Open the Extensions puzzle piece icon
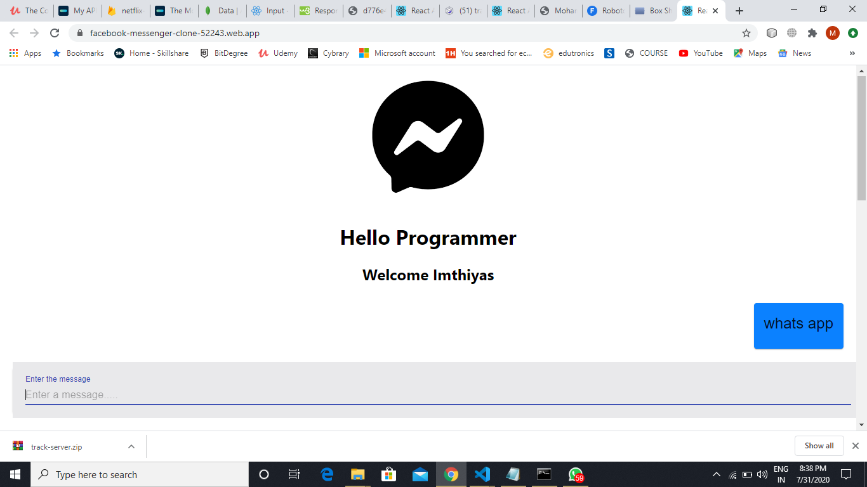867x487 pixels. (x=812, y=33)
